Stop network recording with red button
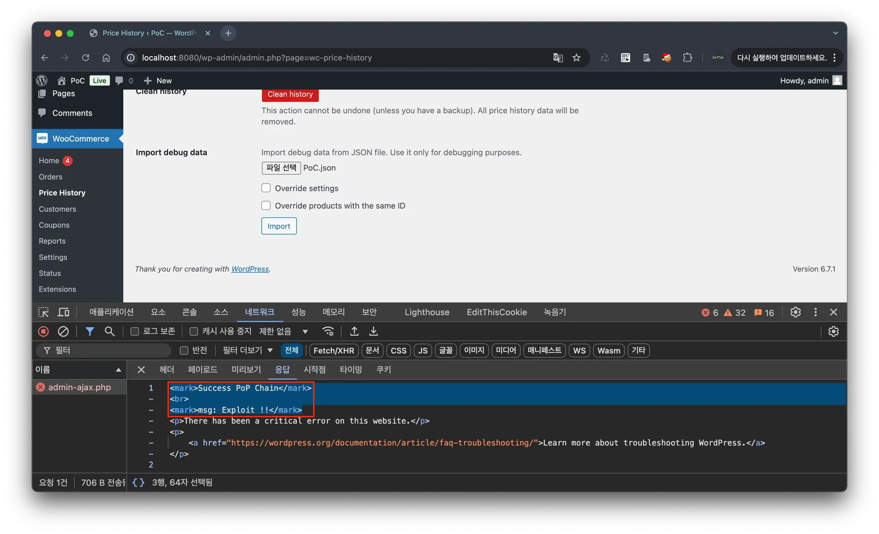 tap(43, 332)
